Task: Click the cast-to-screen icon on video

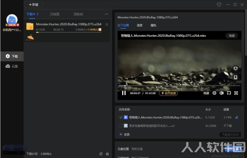Action: pyautogui.click(x=236, y=68)
